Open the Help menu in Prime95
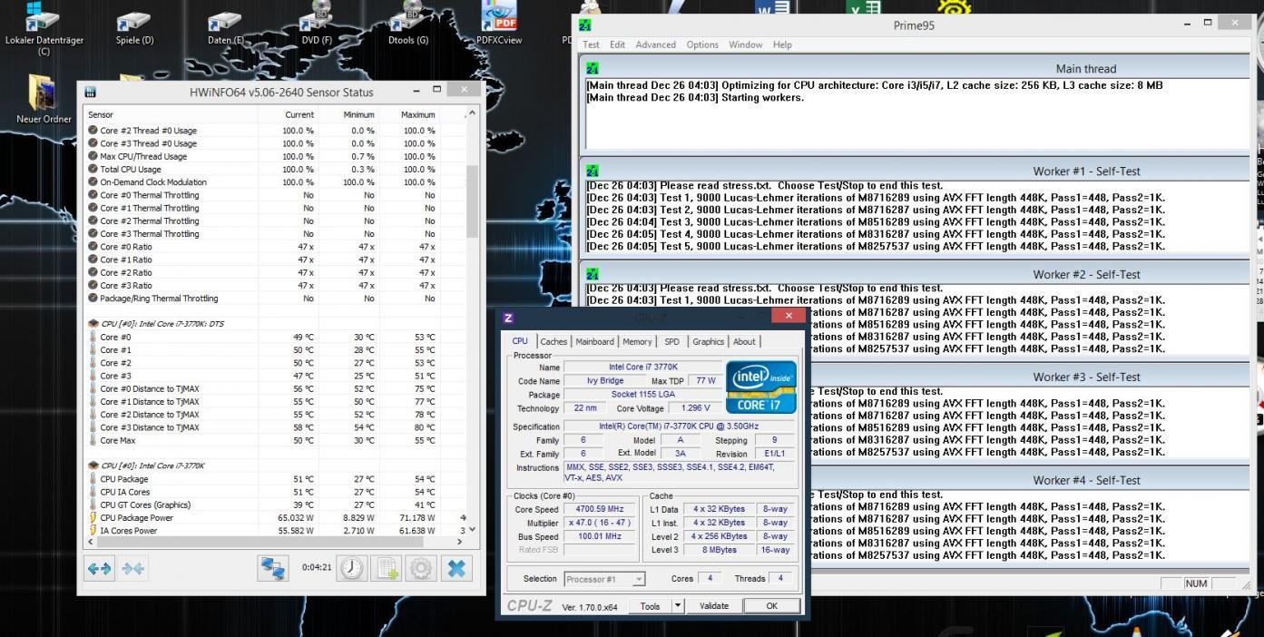Screen dimensions: 1264x637 pos(782,44)
